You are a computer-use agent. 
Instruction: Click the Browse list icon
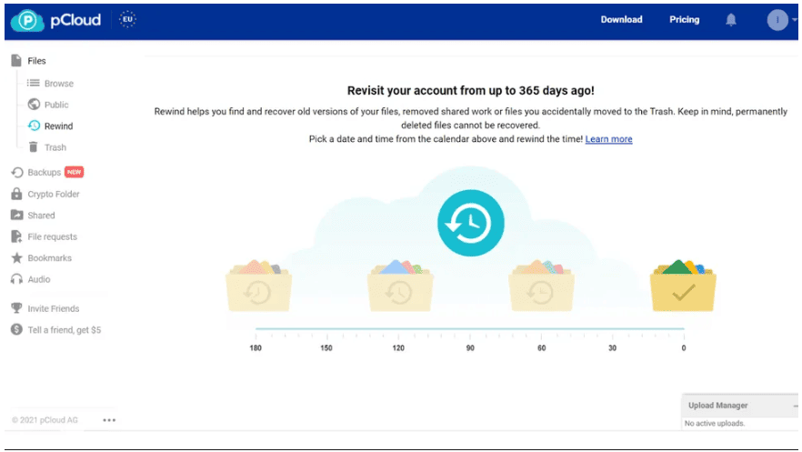coord(34,83)
